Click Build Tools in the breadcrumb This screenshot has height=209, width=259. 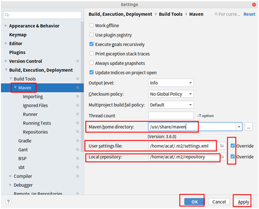[x=171, y=14]
